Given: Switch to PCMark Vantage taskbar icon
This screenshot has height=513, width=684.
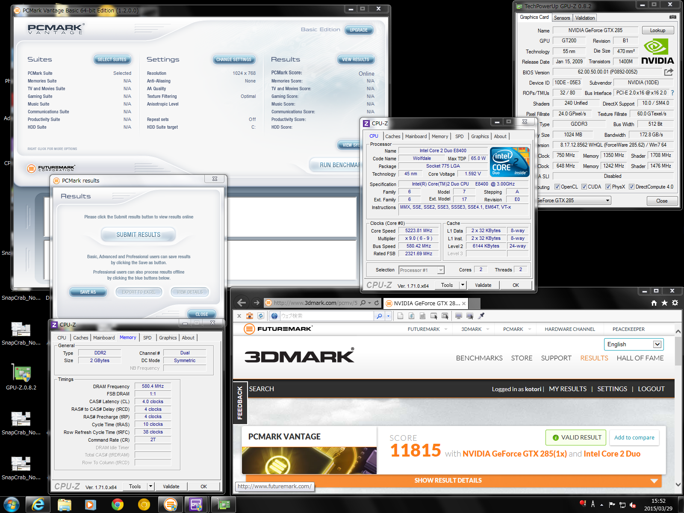Looking at the screenshot, I should point(171,505).
